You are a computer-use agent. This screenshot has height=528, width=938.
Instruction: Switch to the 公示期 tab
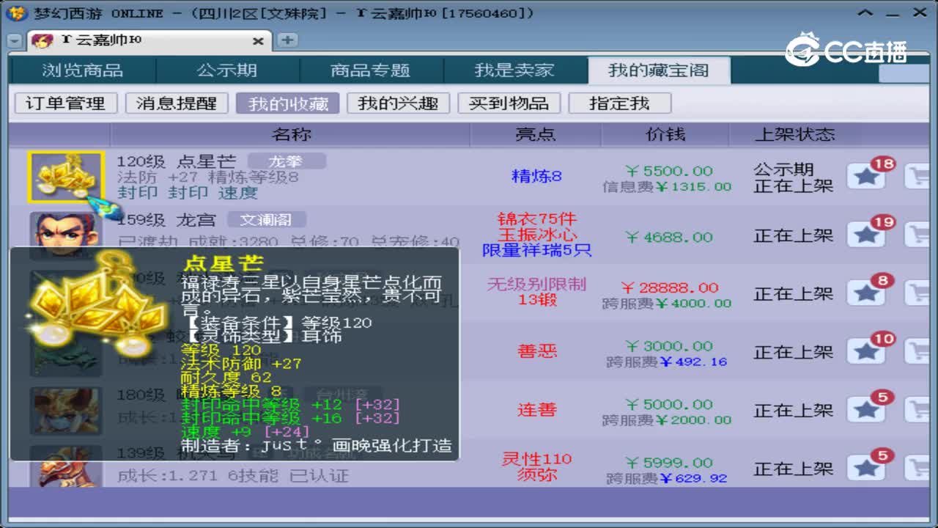[227, 70]
